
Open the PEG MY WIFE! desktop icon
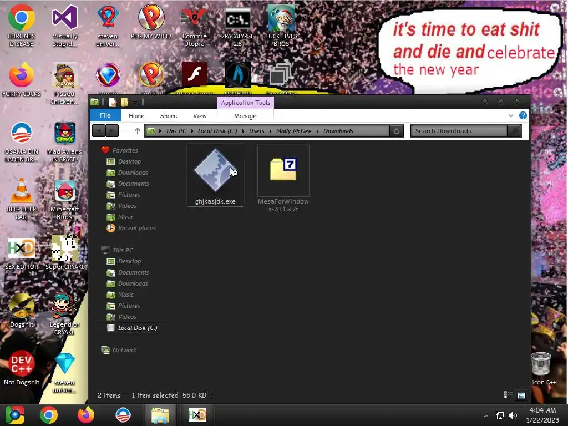coord(151,22)
